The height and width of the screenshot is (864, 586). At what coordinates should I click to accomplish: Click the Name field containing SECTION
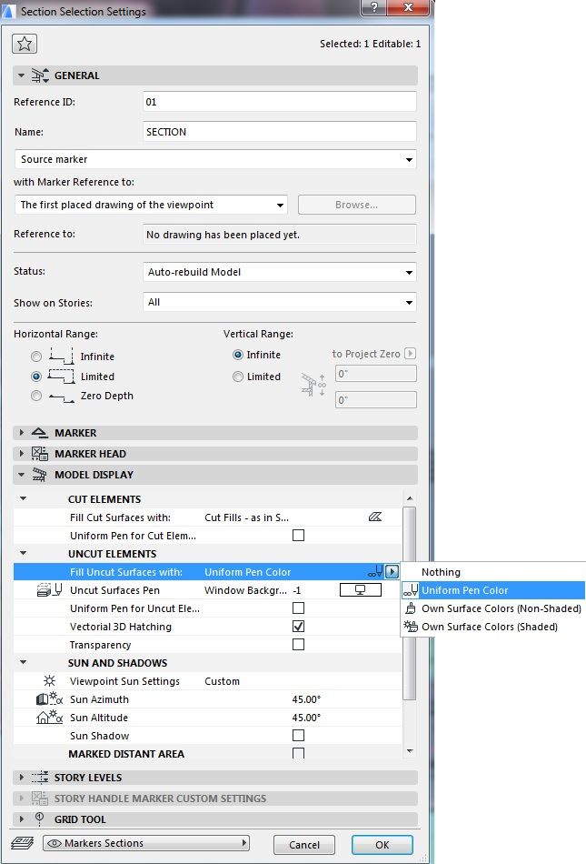click(280, 132)
